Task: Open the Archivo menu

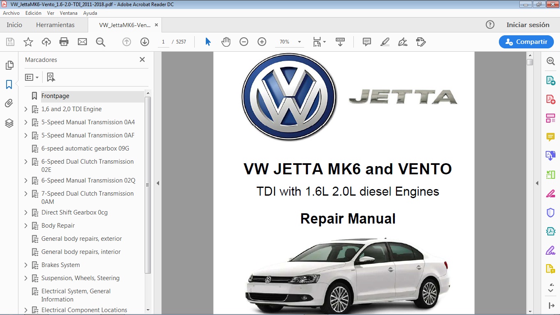Action: [x=11, y=13]
